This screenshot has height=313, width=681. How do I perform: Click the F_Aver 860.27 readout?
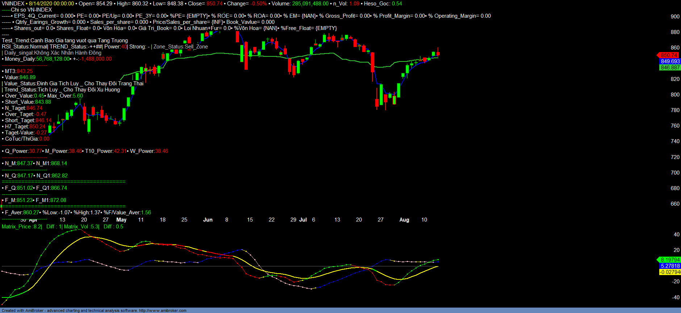(x=22, y=213)
